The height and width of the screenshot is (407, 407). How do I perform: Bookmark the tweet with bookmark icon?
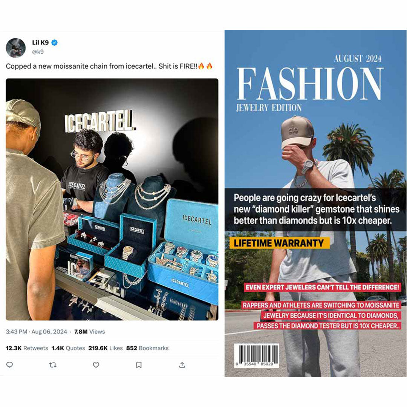click(139, 365)
